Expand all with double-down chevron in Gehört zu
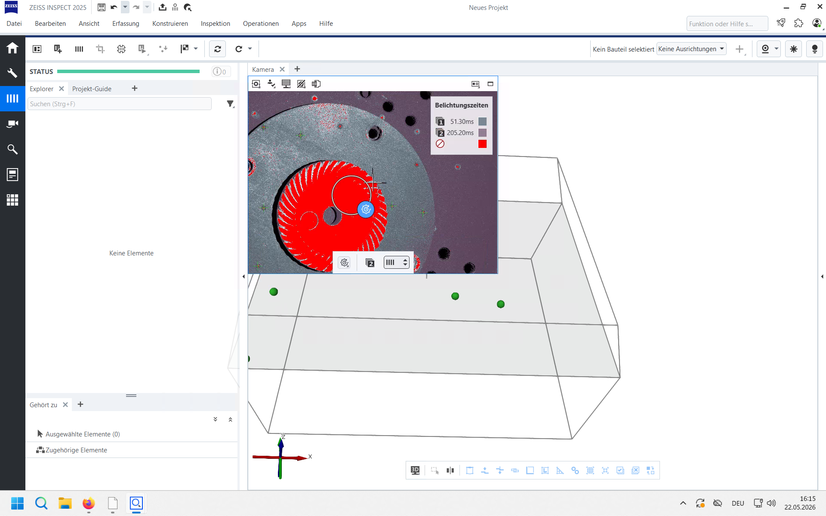The height and width of the screenshot is (516, 826). 216,419
